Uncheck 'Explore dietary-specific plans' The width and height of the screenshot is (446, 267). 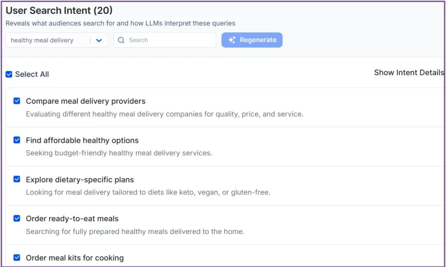coord(17,179)
